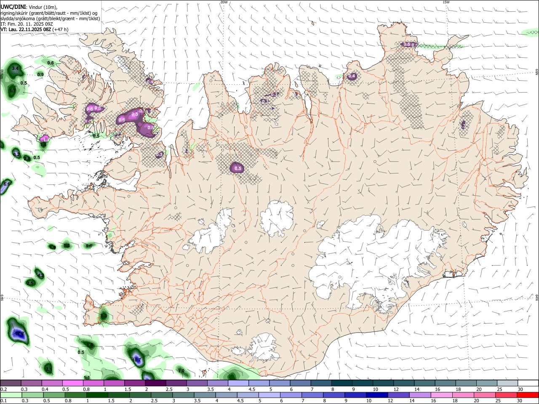Click the 'slydda/snjókoma' legend description line
This screenshot has height=404, width=539.
pos(50,19)
